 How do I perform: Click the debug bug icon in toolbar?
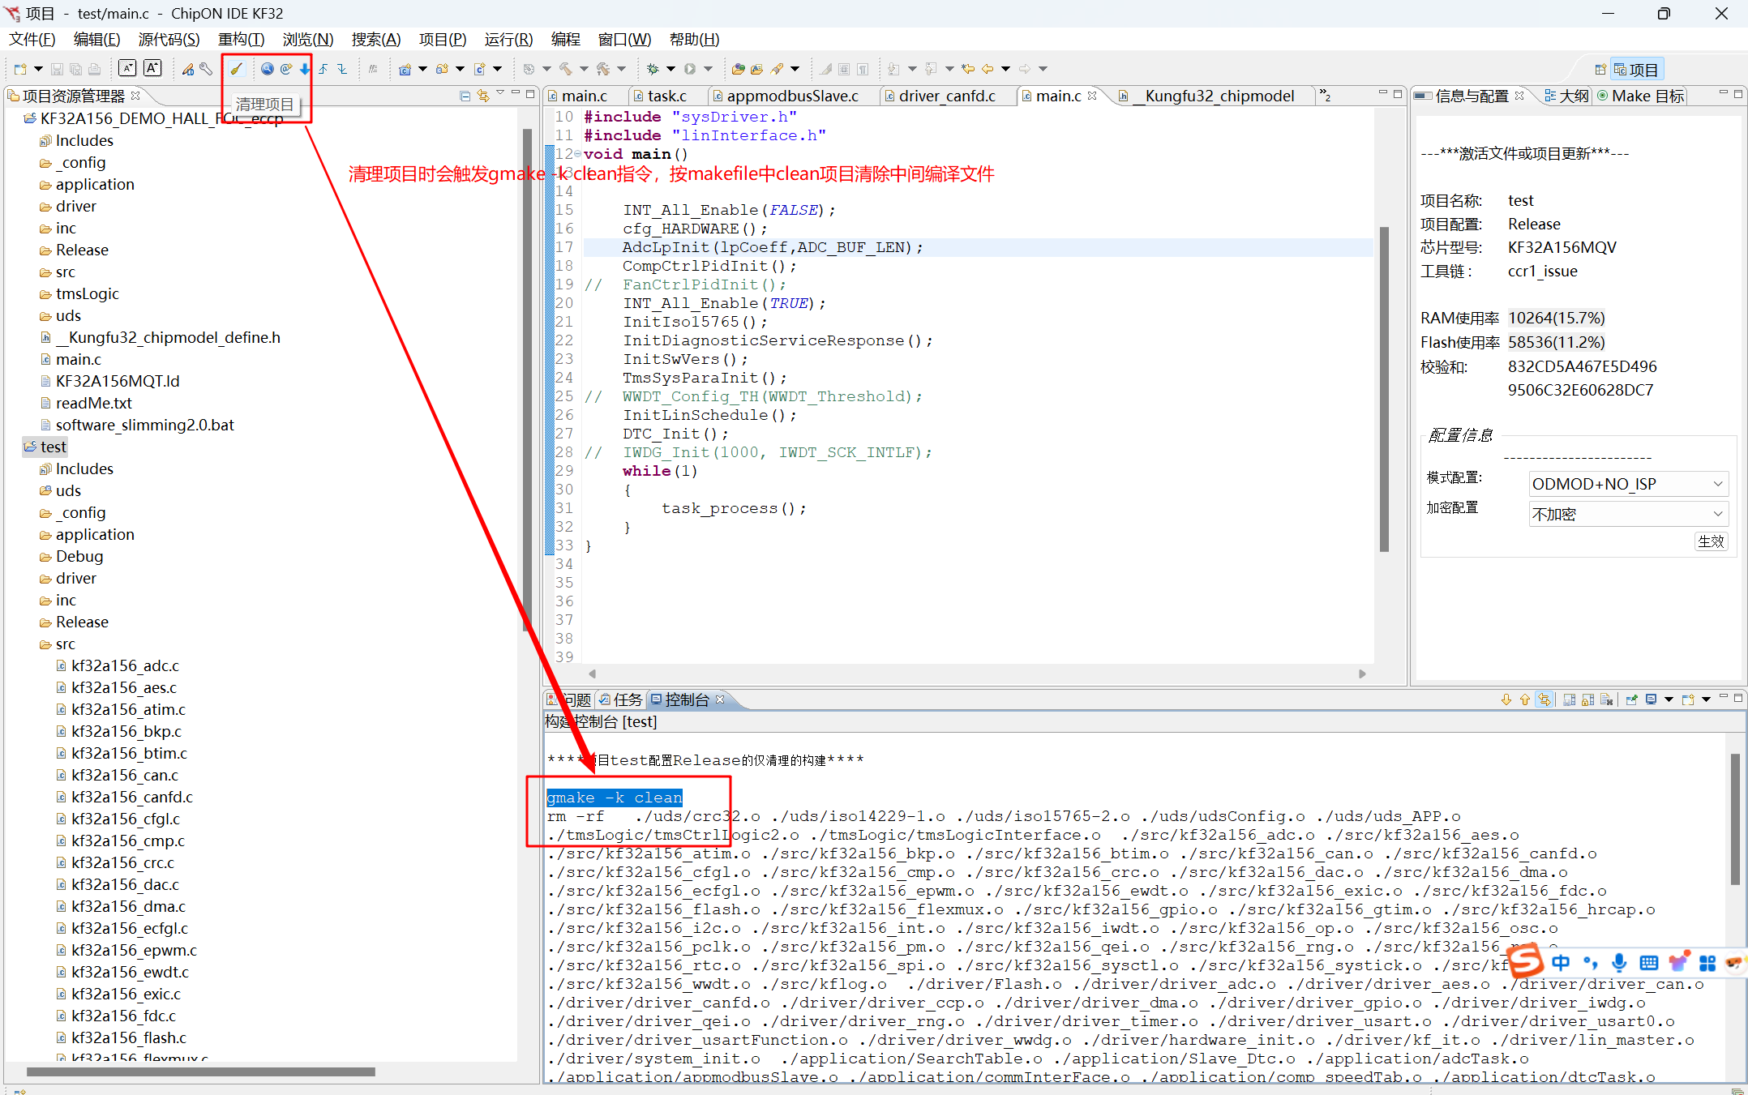pyautogui.click(x=652, y=69)
